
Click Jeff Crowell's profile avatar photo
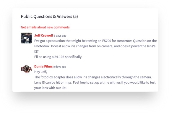26,38
